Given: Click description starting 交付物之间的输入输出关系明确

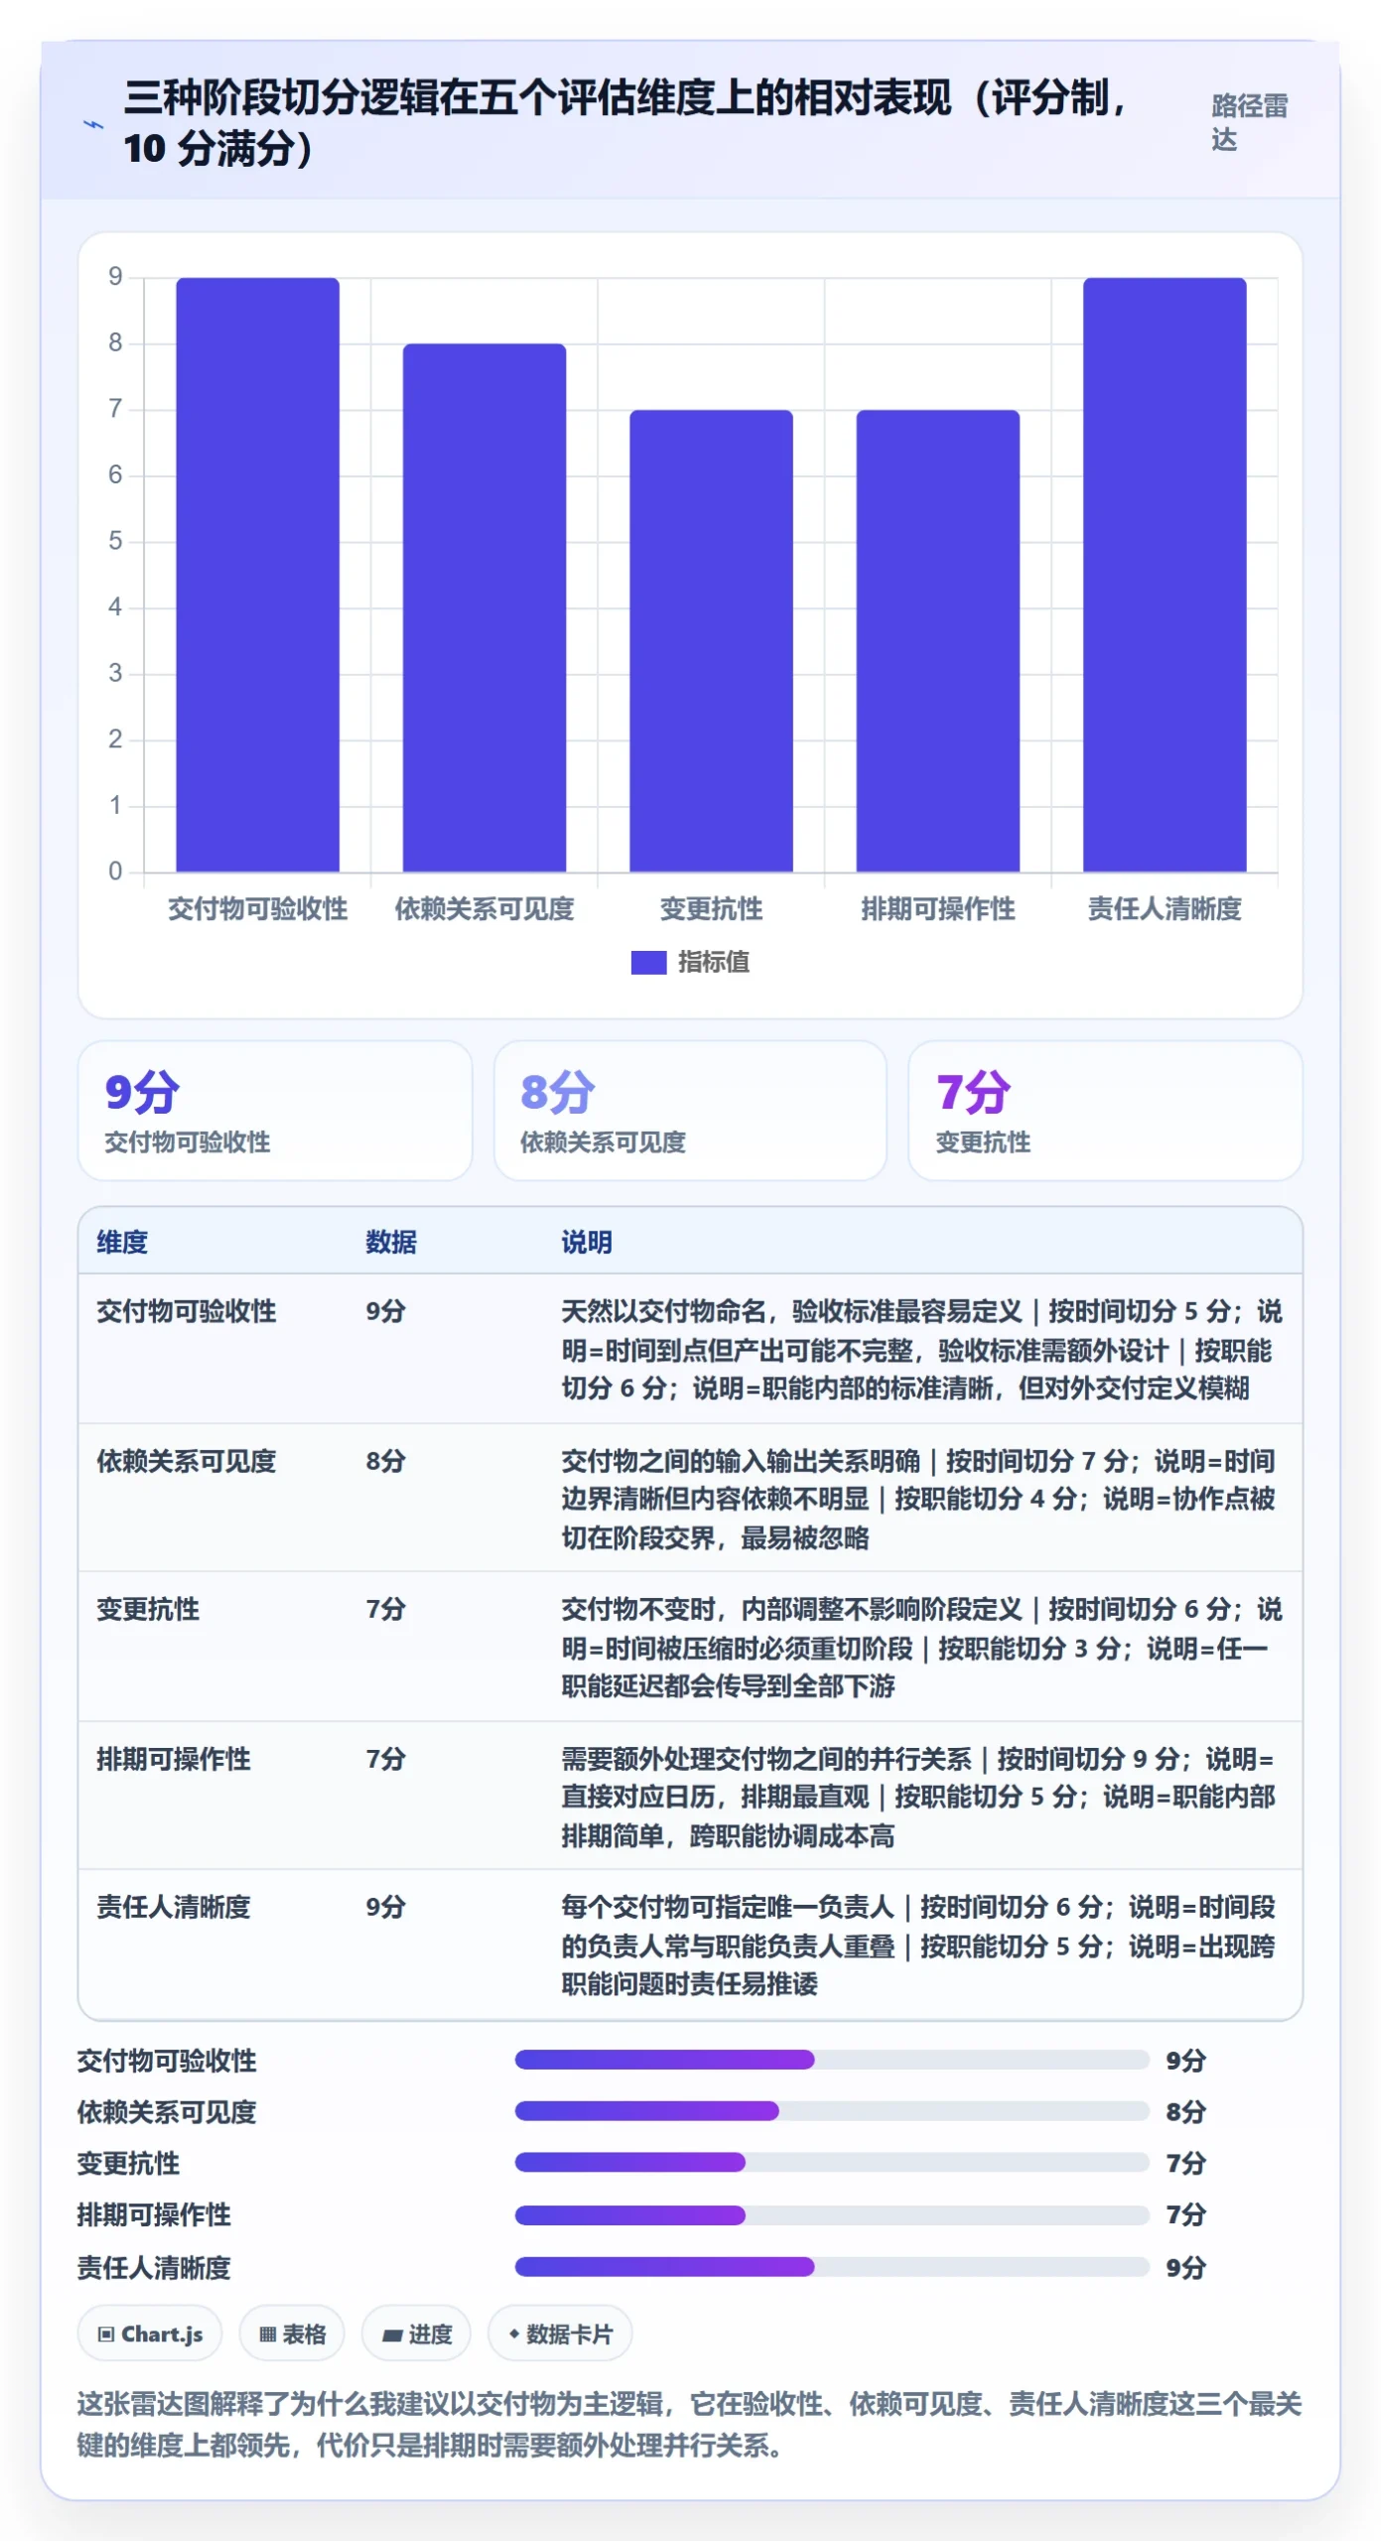Looking at the screenshot, I should (918, 1499).
